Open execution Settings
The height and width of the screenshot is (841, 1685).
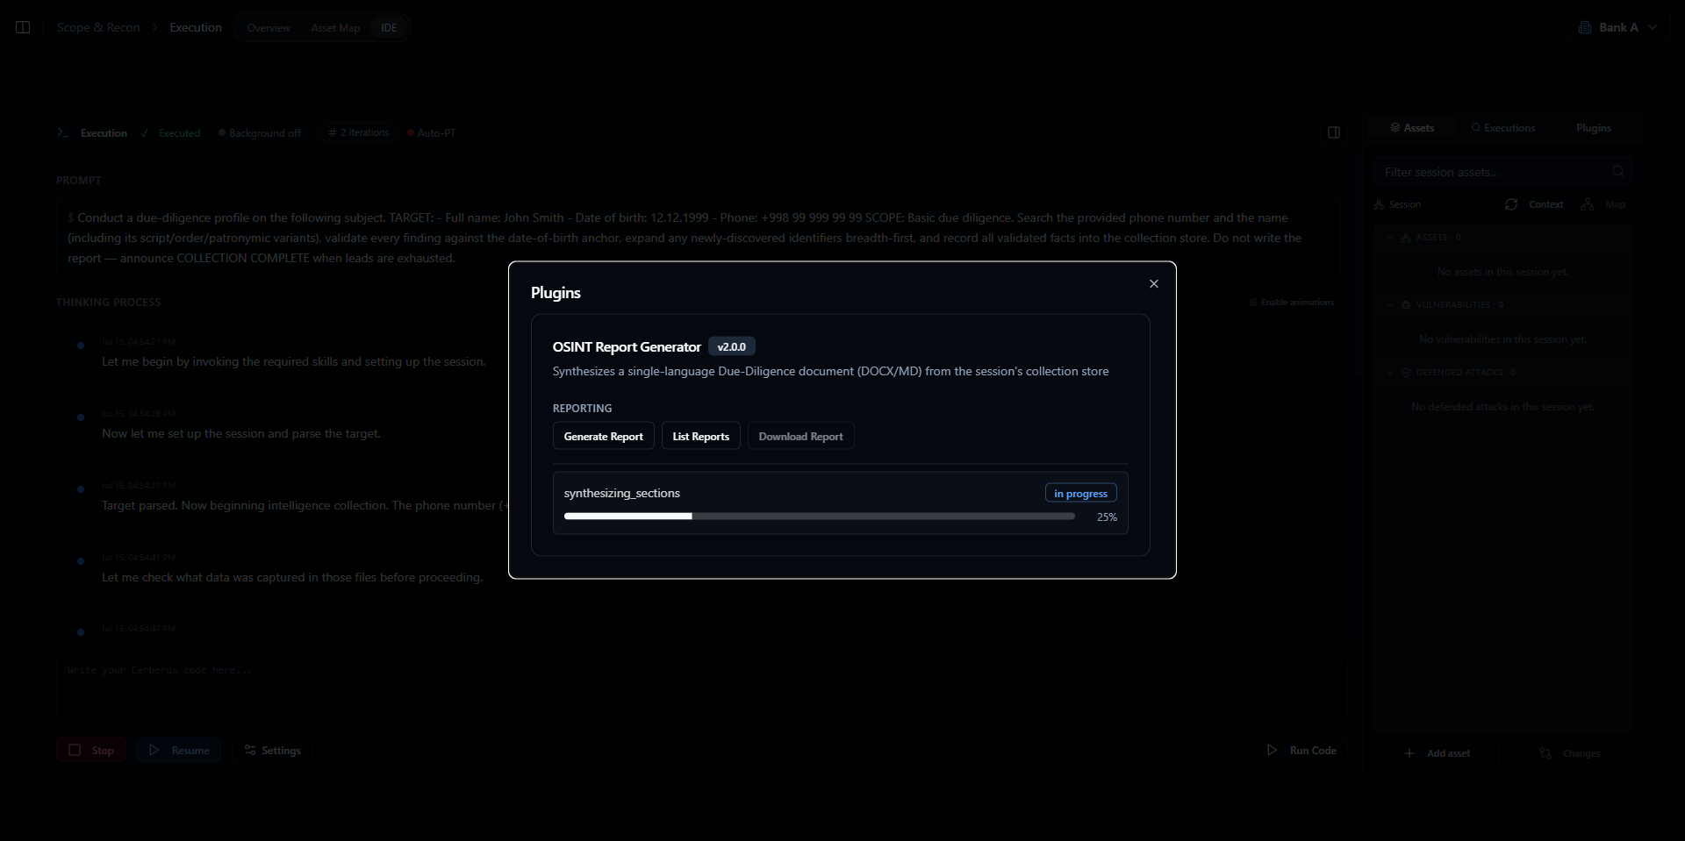pyautogui.click(x=272, y=751)
